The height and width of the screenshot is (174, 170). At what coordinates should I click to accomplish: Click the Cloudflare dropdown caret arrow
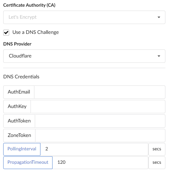tap(159, 56)
